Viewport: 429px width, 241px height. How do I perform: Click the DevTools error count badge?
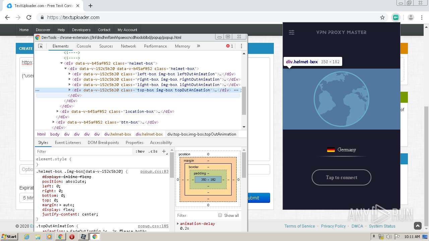[230, 46]
